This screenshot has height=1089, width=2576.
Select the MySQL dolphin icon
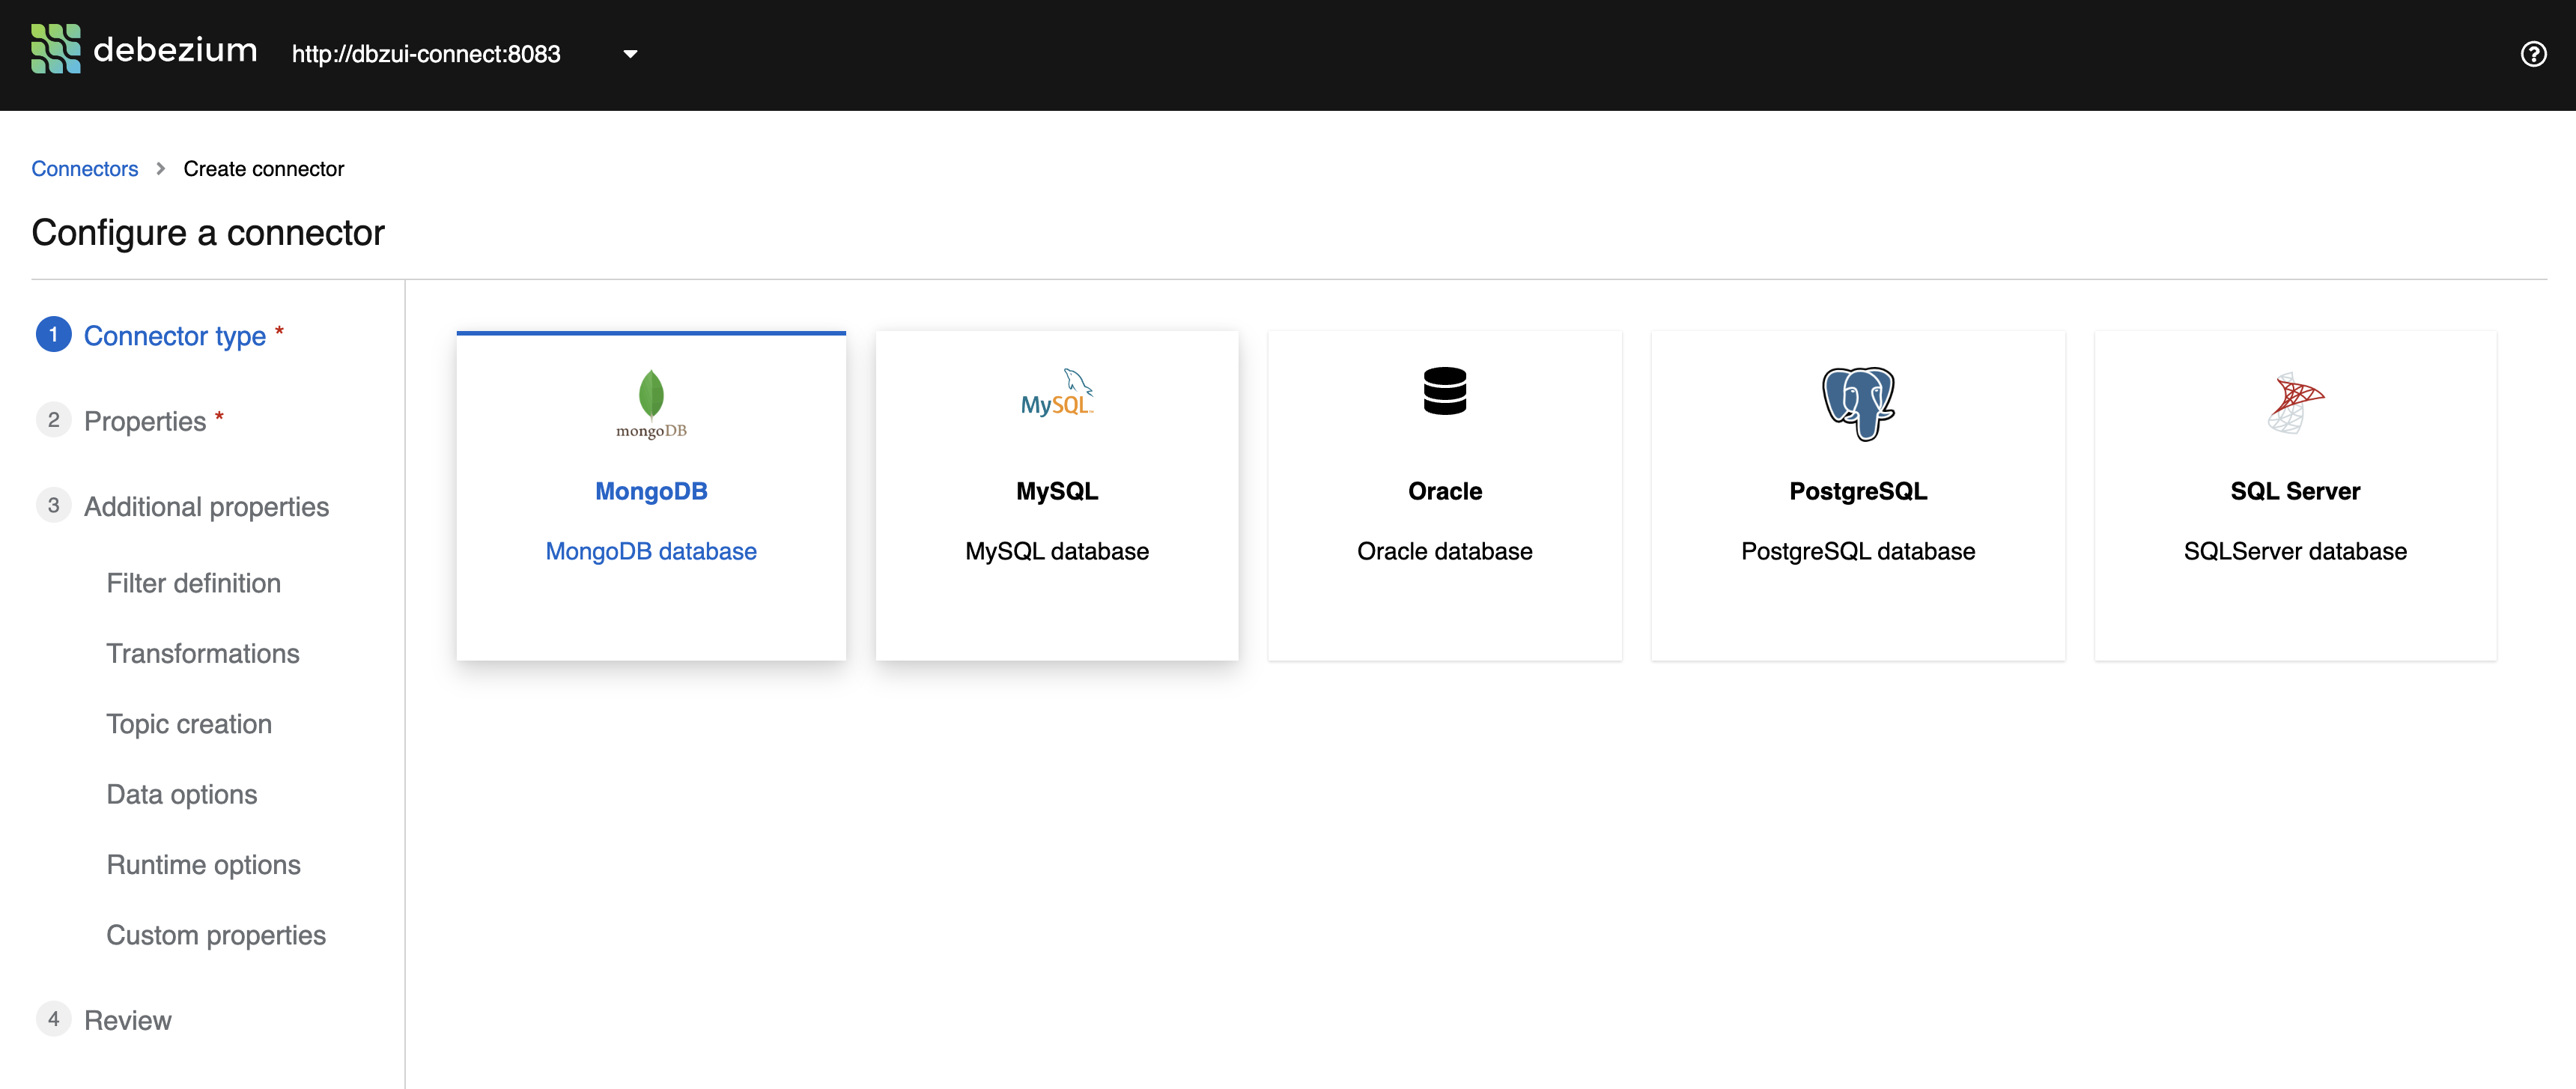[x=1057, y=392]
